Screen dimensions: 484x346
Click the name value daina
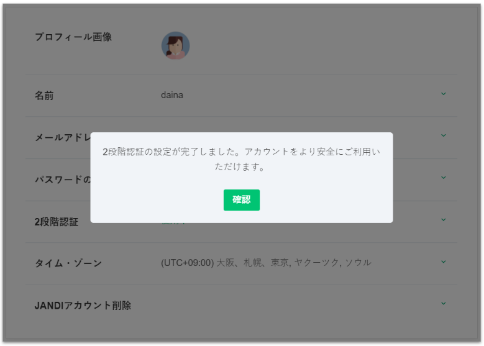[x=172, y=95]
